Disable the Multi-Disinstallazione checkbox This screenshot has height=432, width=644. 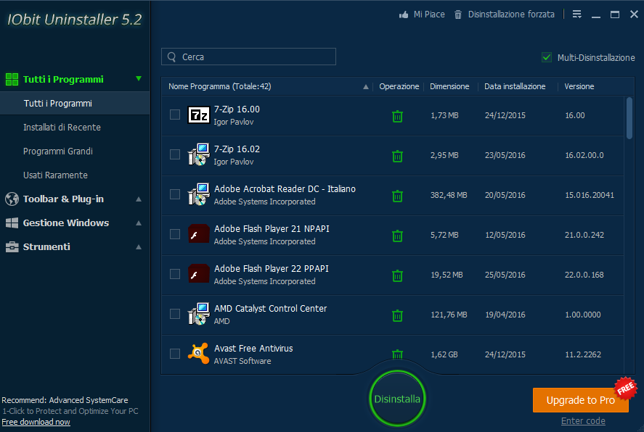tap(547, 57)
